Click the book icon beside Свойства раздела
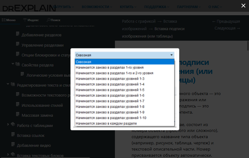This screenshot has width=249, height=158. click(18, 65)
